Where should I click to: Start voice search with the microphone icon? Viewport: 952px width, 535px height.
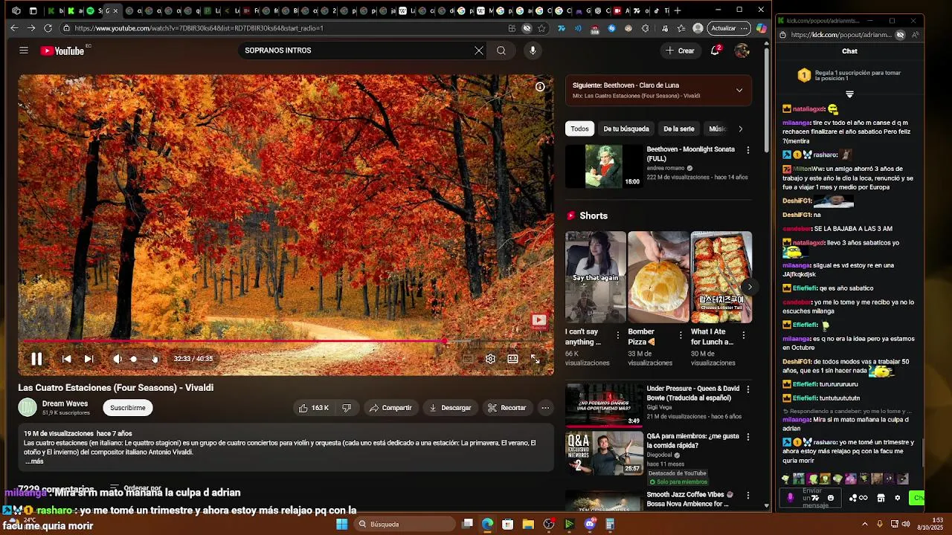click(533, 51)
